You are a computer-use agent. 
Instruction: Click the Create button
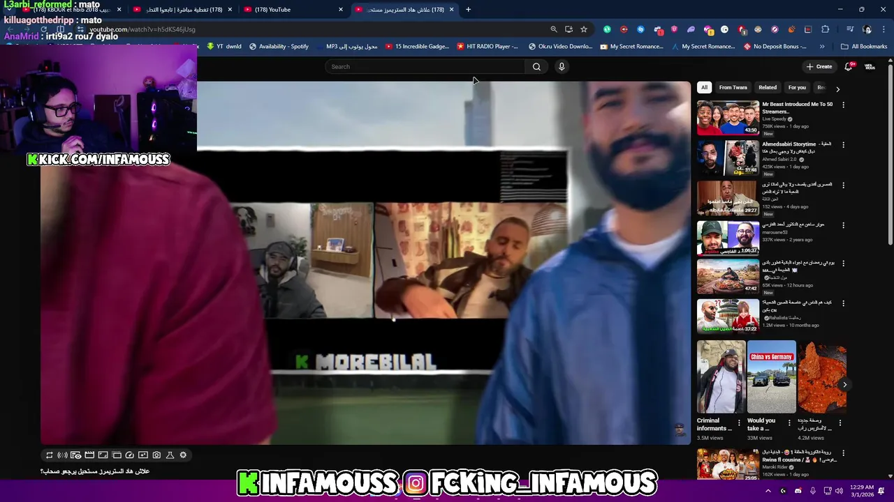(819, 67)
